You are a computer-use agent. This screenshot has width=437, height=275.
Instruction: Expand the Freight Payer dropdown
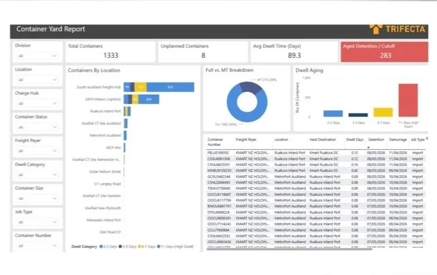[x=37, y=151]
